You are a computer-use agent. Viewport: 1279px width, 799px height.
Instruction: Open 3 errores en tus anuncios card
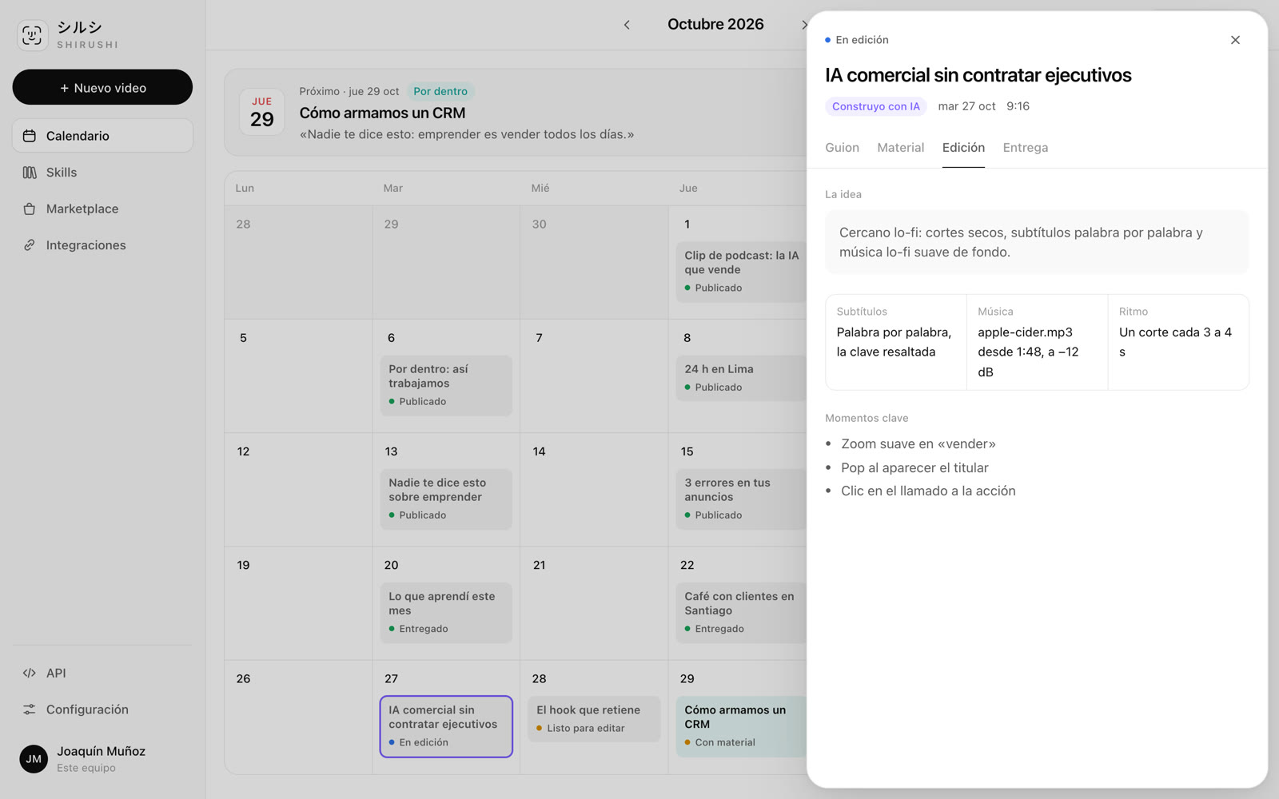(741, 499)
